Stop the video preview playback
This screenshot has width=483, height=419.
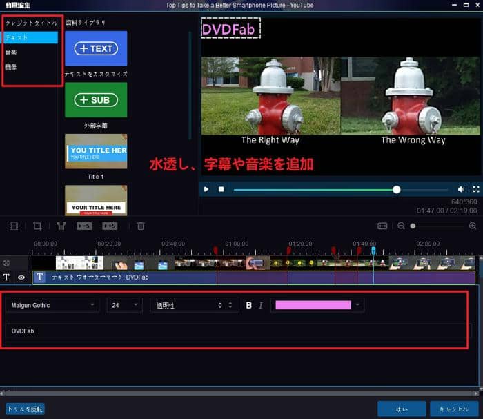(221, 189)
